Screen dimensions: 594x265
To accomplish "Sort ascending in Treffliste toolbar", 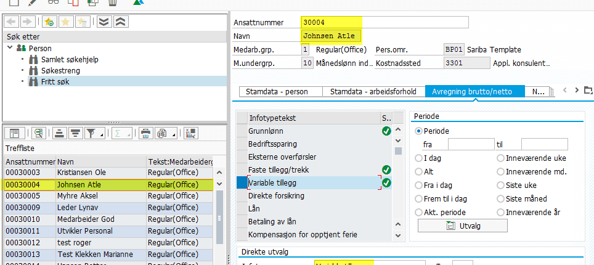I will point(59,133).
